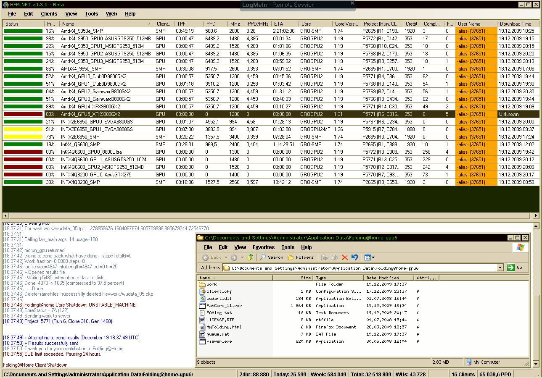This screenshot has height=378, width=542.
Task: Click the HFM.NET title bar app icon
Action: pos(6,5)
